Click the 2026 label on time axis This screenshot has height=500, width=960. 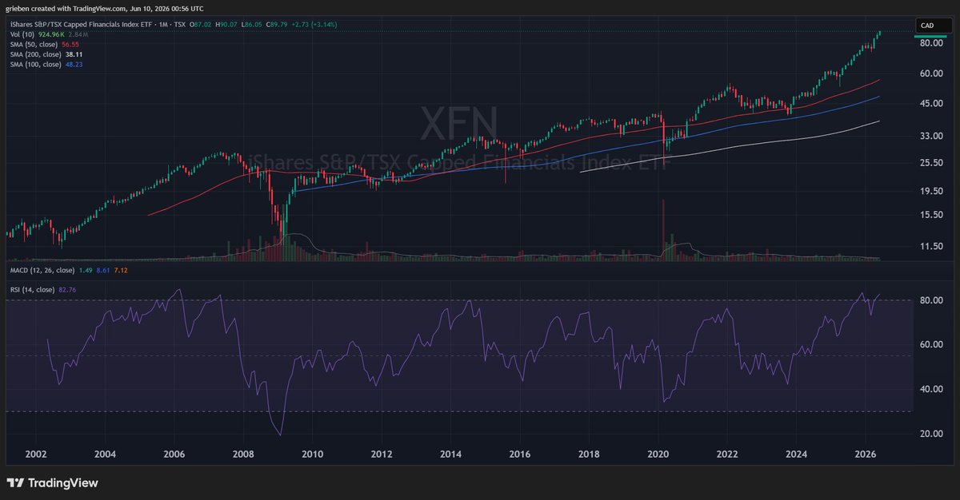pyautogui.click(x=865, y=454)
